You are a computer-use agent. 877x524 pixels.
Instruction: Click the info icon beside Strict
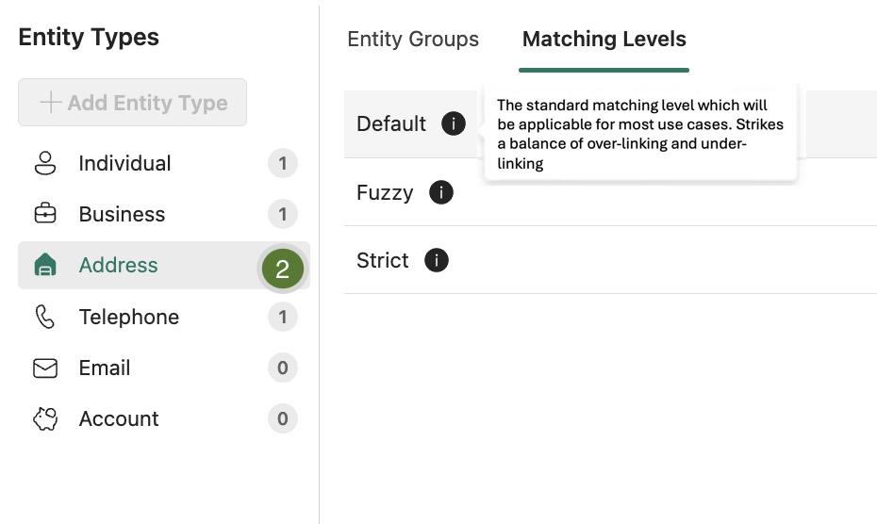click(437, 260)
